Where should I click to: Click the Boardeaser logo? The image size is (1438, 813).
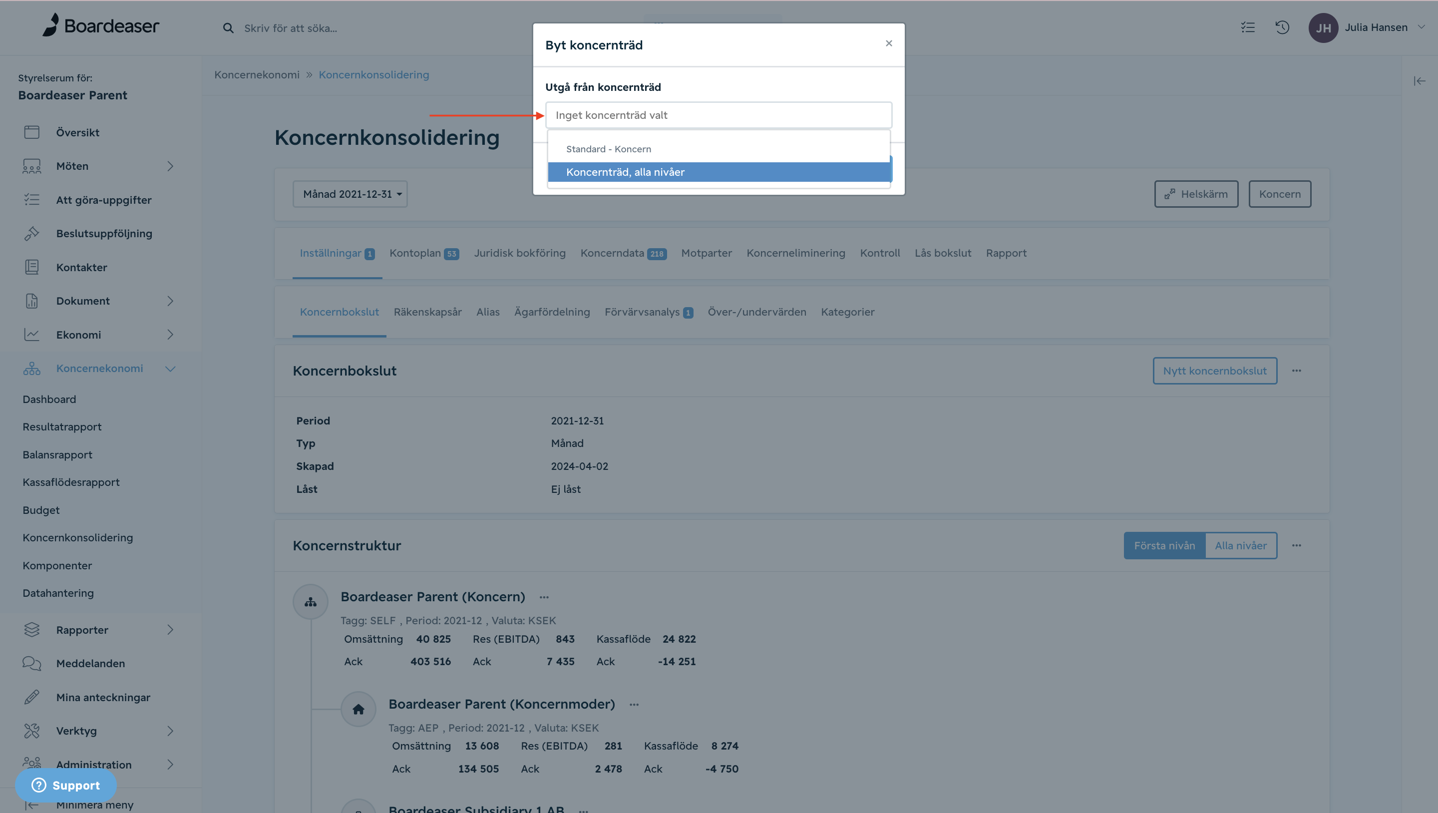coord(101,25)
